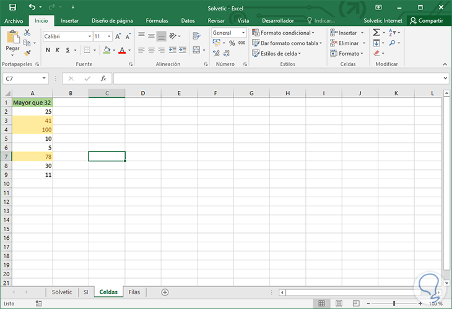This screenshot has width=452, height=309.
Task: Toggle underline S formatting
Action: pos(67,50)
